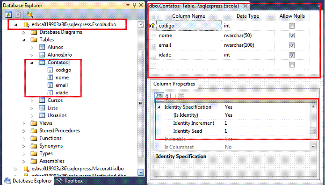Click the codigo column icon in tree
Screen dimensions: 325x185
[x=50, y=70]
